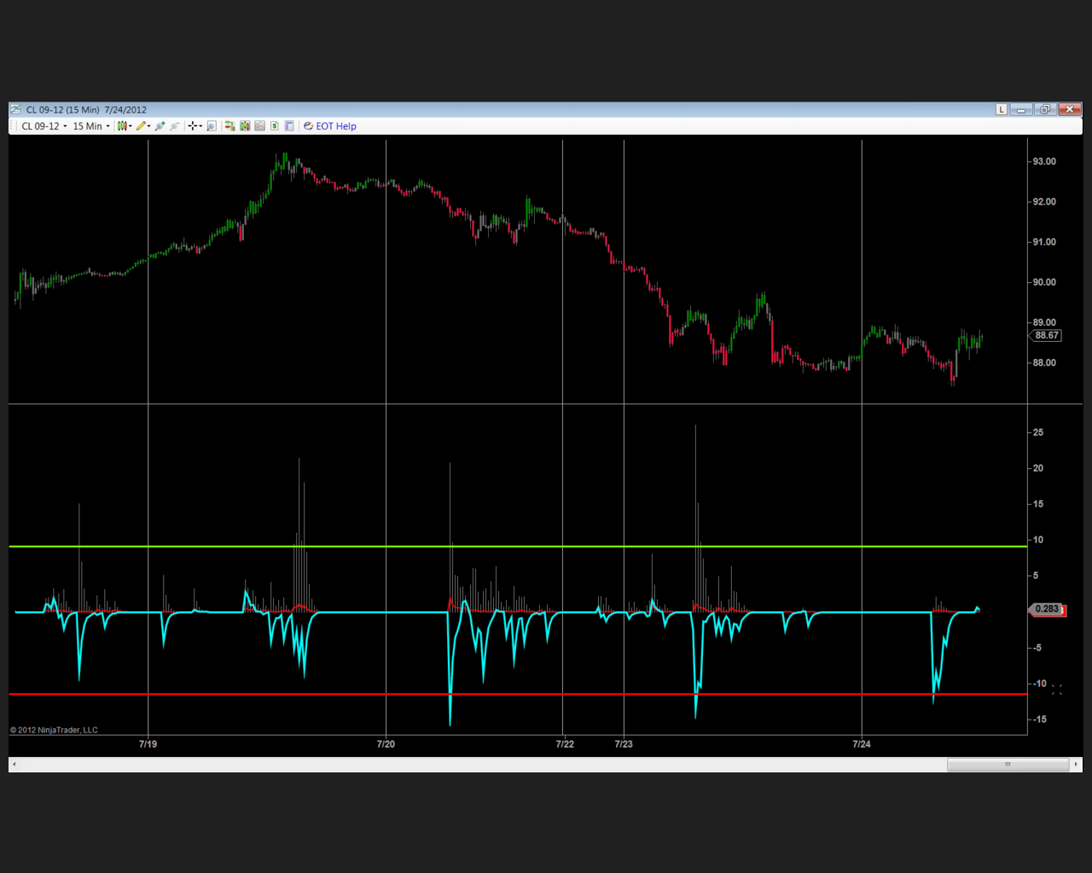Screen dimensions: 1092x873
Task: Close the CL 09-12 chart window
Action: coord(1070,109)
